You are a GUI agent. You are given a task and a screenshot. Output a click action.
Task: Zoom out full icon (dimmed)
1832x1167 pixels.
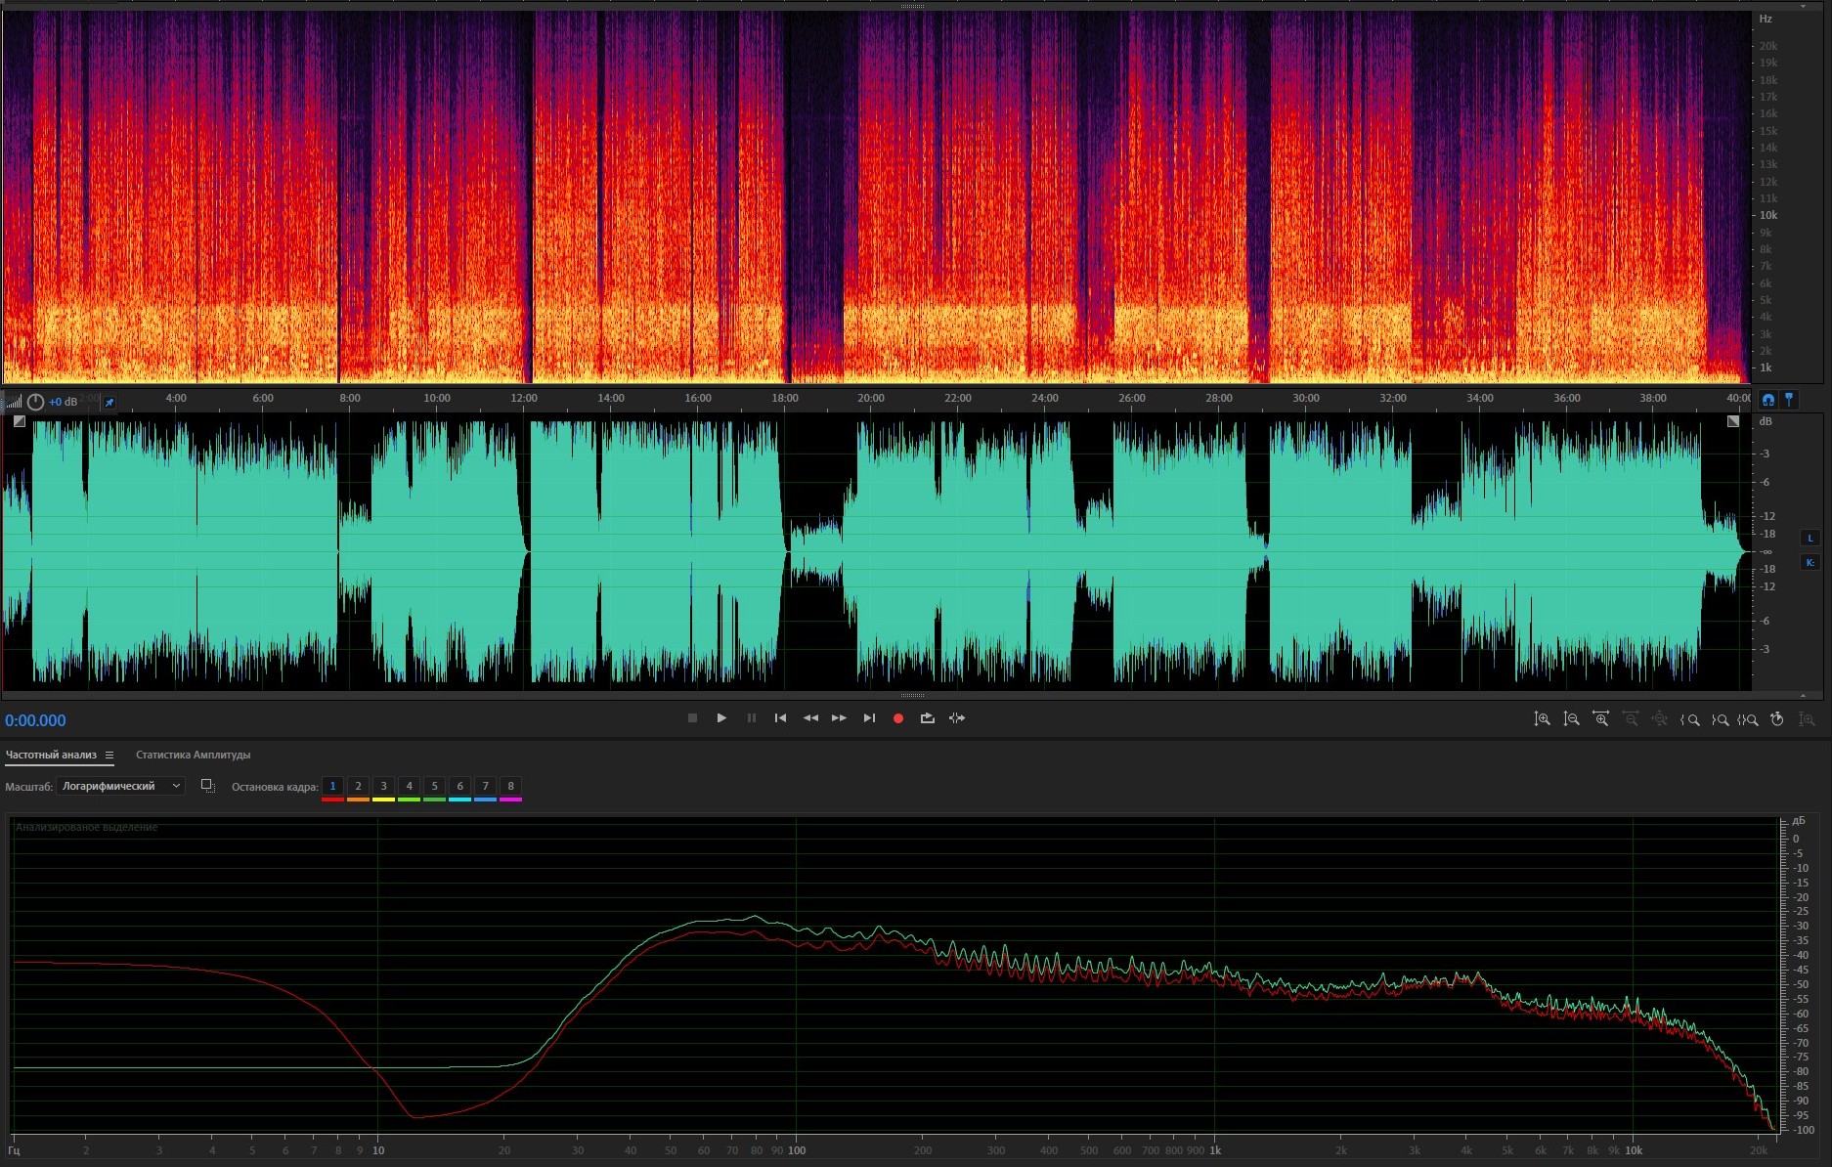(1660, 719)
